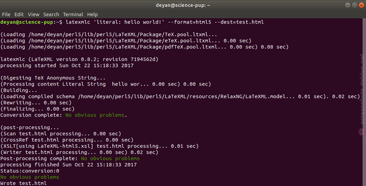Open the Edit menu
The image size is (366, 186).
click(x=19, y=14)
